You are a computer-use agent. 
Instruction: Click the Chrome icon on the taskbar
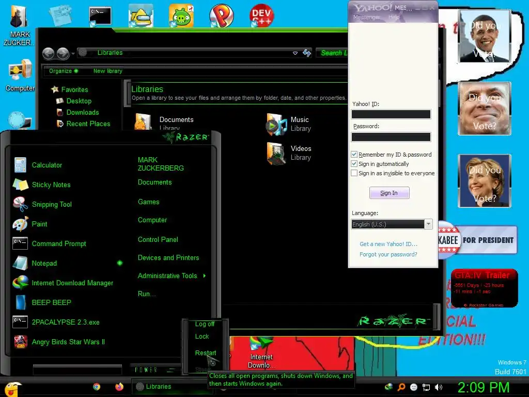click(97, 387)
